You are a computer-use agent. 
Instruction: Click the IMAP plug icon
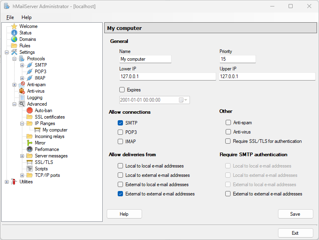coord(30,78)
